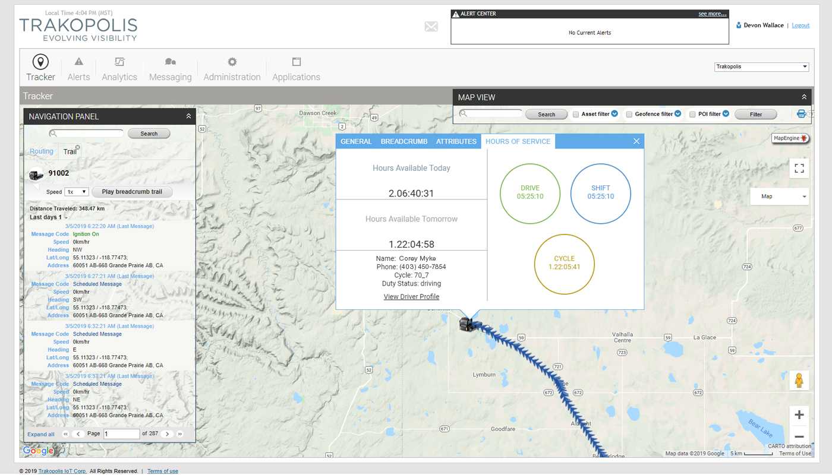Viewport: 832px width, 475px height.
Task: Click the 6:22:20 AM last message timestamp
Action: 109,226
